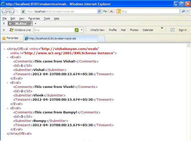The image size is (191, 141).
Task: Open What's New in Windows Live
Action: [x=97, y=30]
